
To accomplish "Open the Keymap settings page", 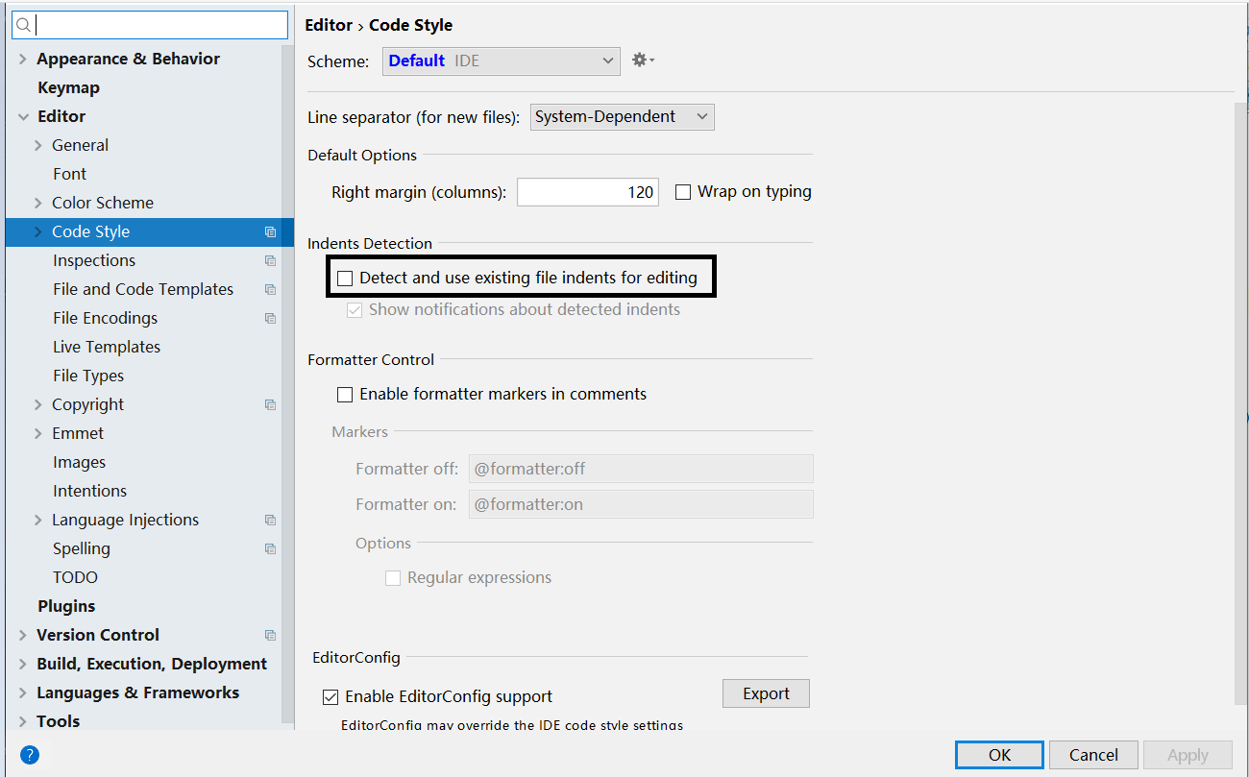I will 68,87.
